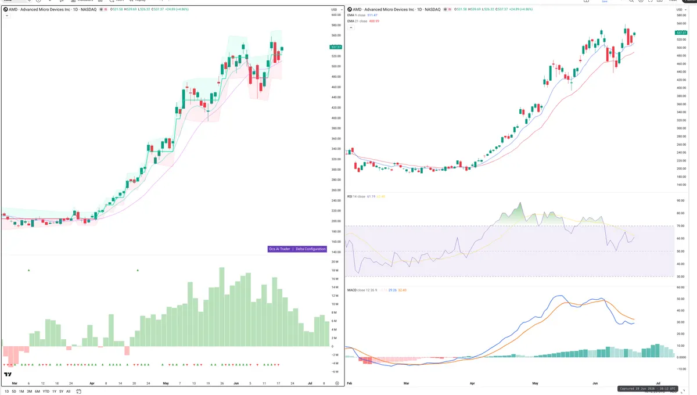Click the TradingView logo in left chart
Image resolution: width=697 pixels, height=395 pixels.
click(8, 374)
